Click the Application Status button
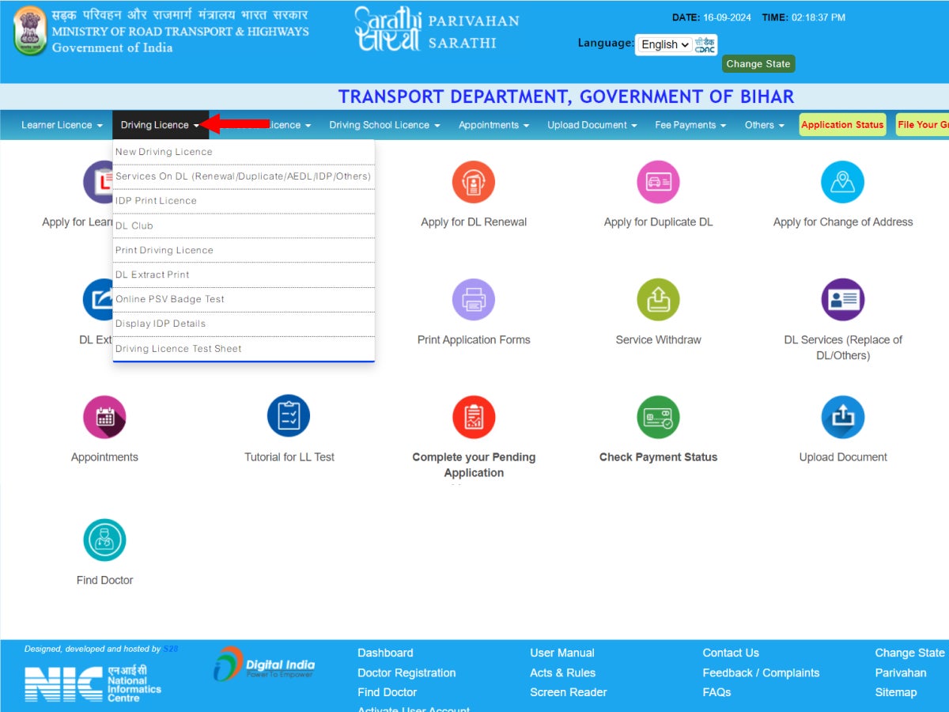Image resolution: width=949 pixels, height=712 pixels. click(842, 125)
